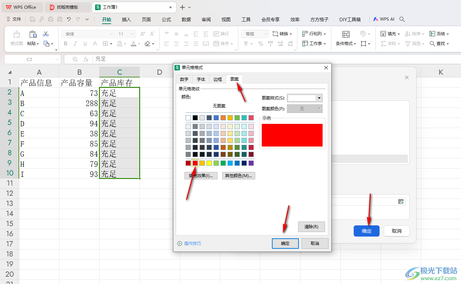Open the 常规 number format dropdown
461x284 pixels.
coord(266,34)
